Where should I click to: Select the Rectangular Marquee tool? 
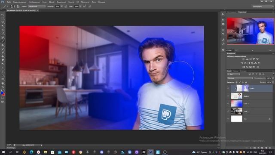coord(3,19)
